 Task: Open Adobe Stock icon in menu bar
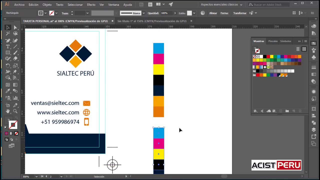[150, 4]
